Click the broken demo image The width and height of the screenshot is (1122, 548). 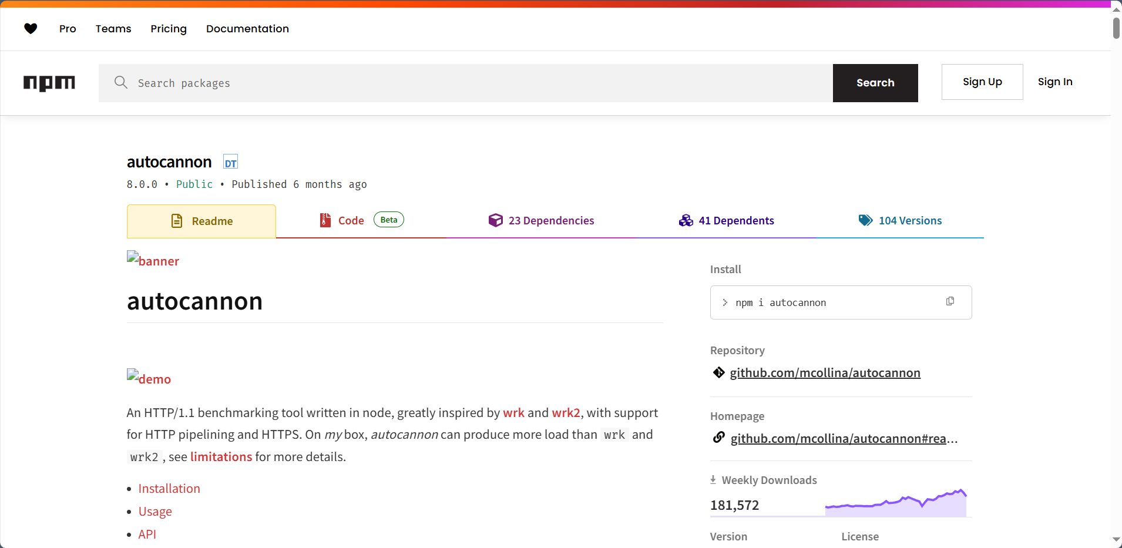pyautogui.click(x=149, y=378)
